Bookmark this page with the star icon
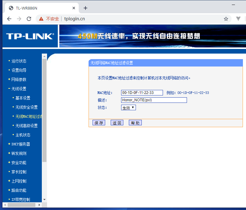246x210 pixels. click(226, 18)
